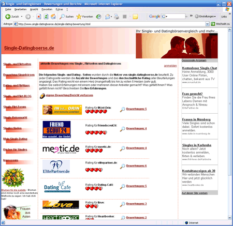
Task: Click the page icon in address bar
Action: pos(16,24)
